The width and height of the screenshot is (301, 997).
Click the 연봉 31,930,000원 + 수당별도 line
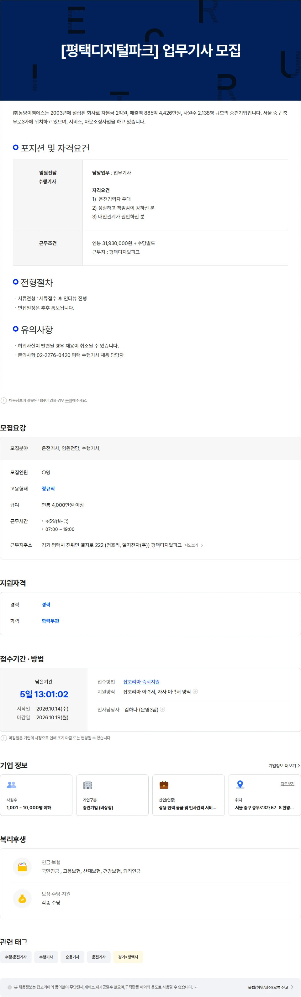click(123, 243)
